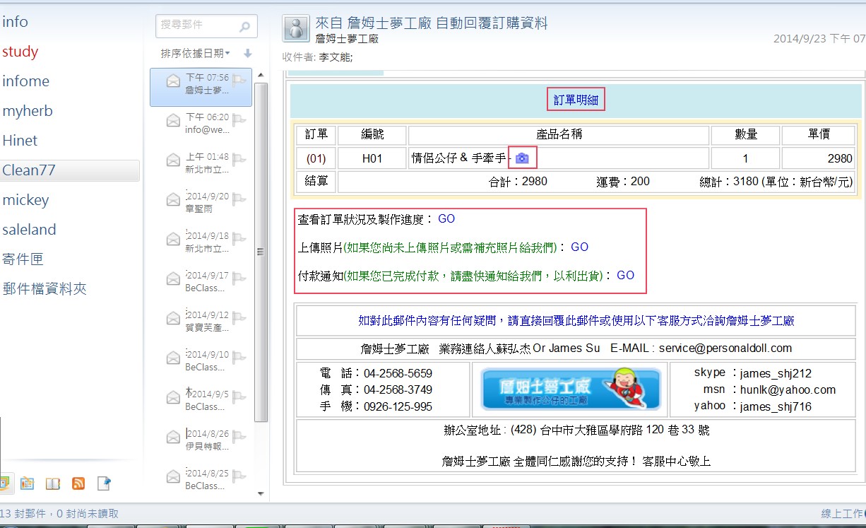Image resolution: width=866 pixels, height=528 pixels.
Task: Click the camera icon beside 情侶公仔 & 手牽手
Action: click(x=522, y=158)
